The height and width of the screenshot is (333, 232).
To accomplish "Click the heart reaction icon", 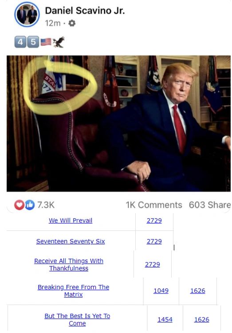I will (19, 205).
